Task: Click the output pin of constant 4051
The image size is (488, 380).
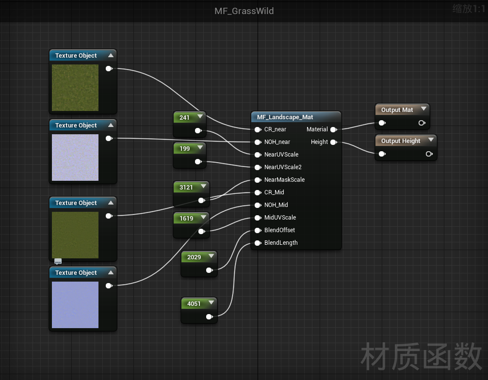Action: click(209, 317)
